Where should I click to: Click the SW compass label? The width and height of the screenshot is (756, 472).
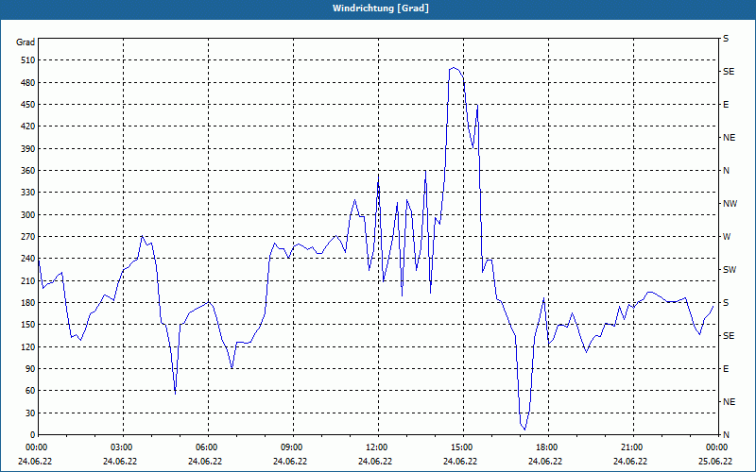(730, 270)
